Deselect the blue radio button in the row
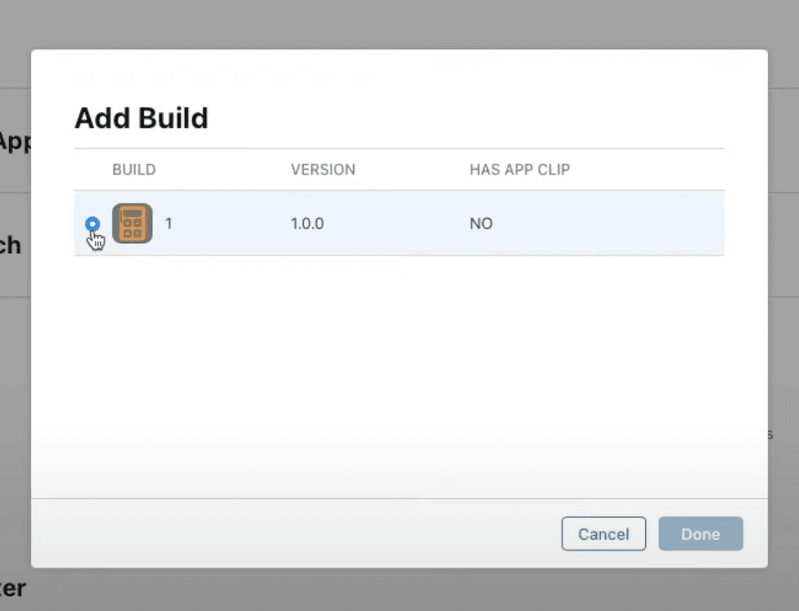 tap(93, 223)
